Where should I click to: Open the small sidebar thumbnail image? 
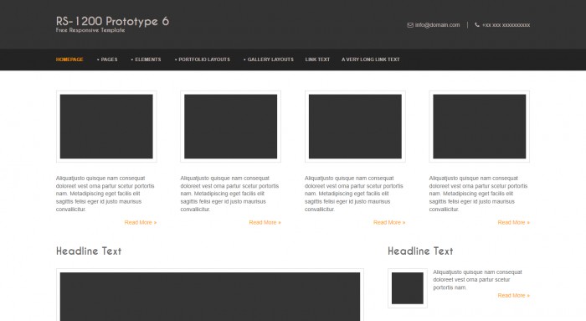tap(408, 288)
